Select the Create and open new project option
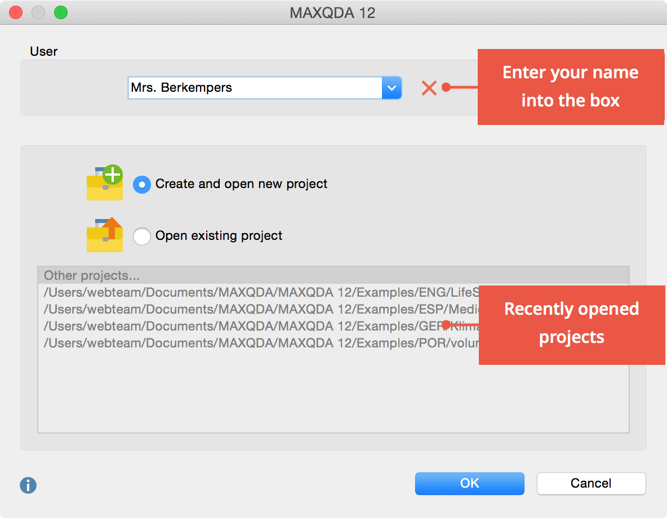Viewport: 667px width, 518px height. (142, 184)
